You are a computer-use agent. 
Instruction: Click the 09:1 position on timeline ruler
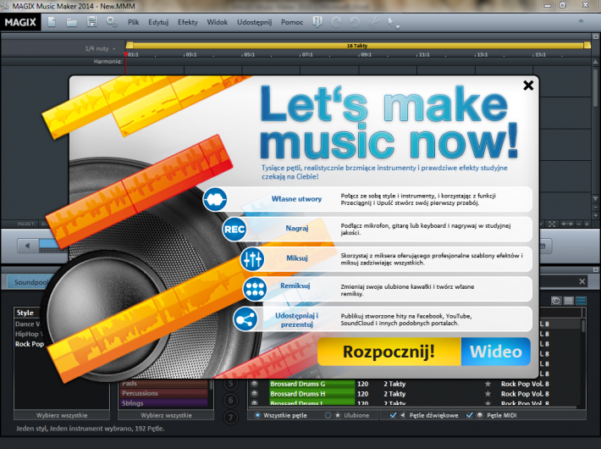366,54
